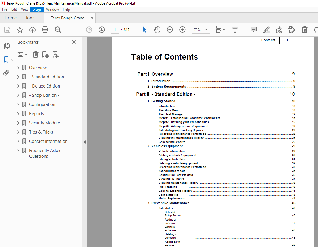This screenshot has width=318, height=247.
Task: Open the File menu
Action: 4,9
